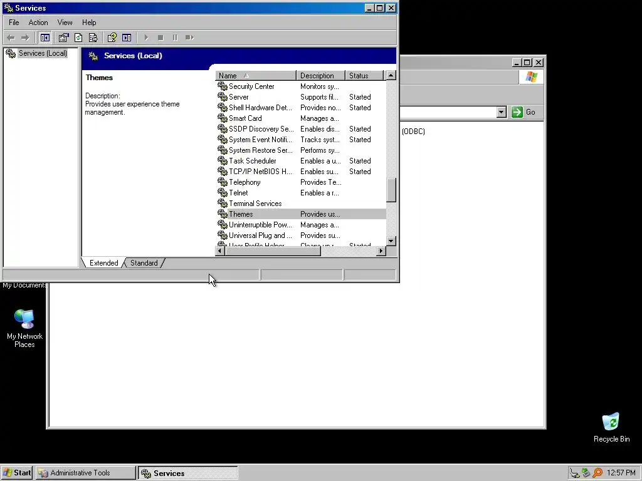Click the Export List toolbar icon
The image size is (642, 481).
pyautogui.click(x=93, y=38)
